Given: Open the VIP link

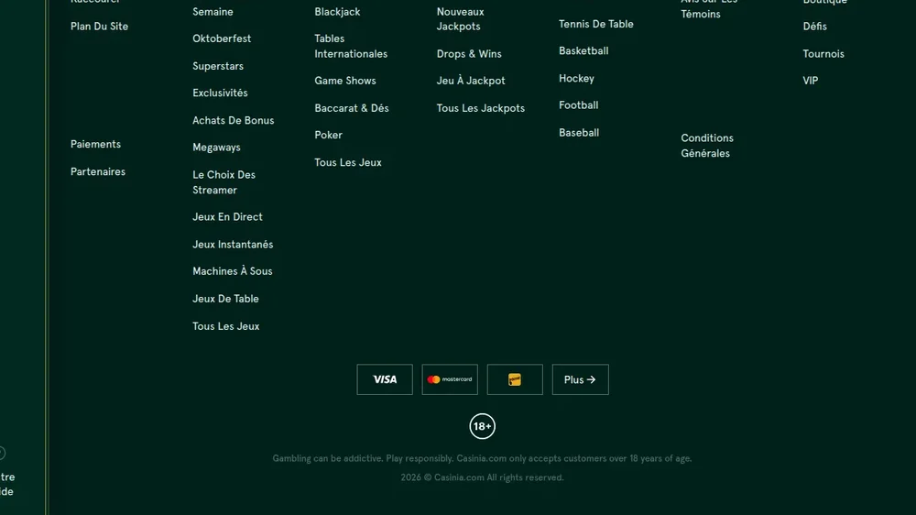Looking at the screenshot, I should click(x=811, y=81).
